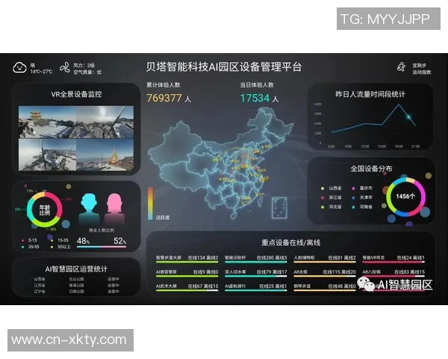Open the top-left VR panorama pagoda feed
This screenshot has height=359, width=448.
47,122
